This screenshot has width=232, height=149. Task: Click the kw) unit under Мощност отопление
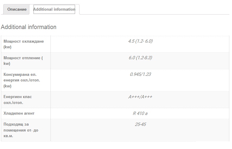7,64
